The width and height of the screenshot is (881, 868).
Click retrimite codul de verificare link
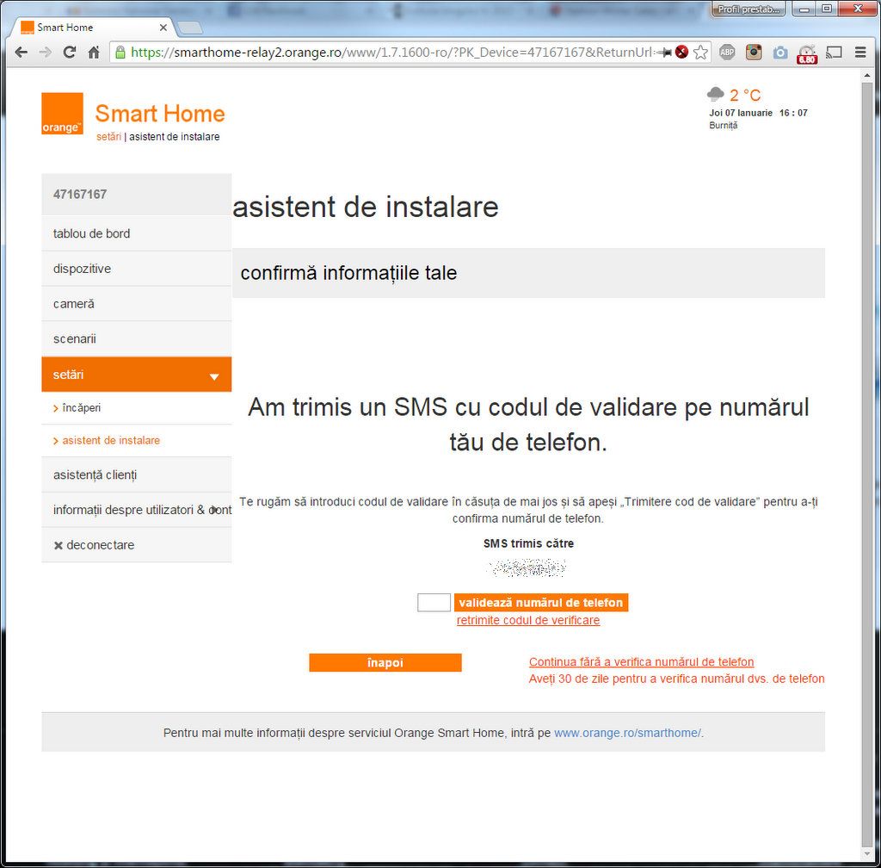coord(528,621)
